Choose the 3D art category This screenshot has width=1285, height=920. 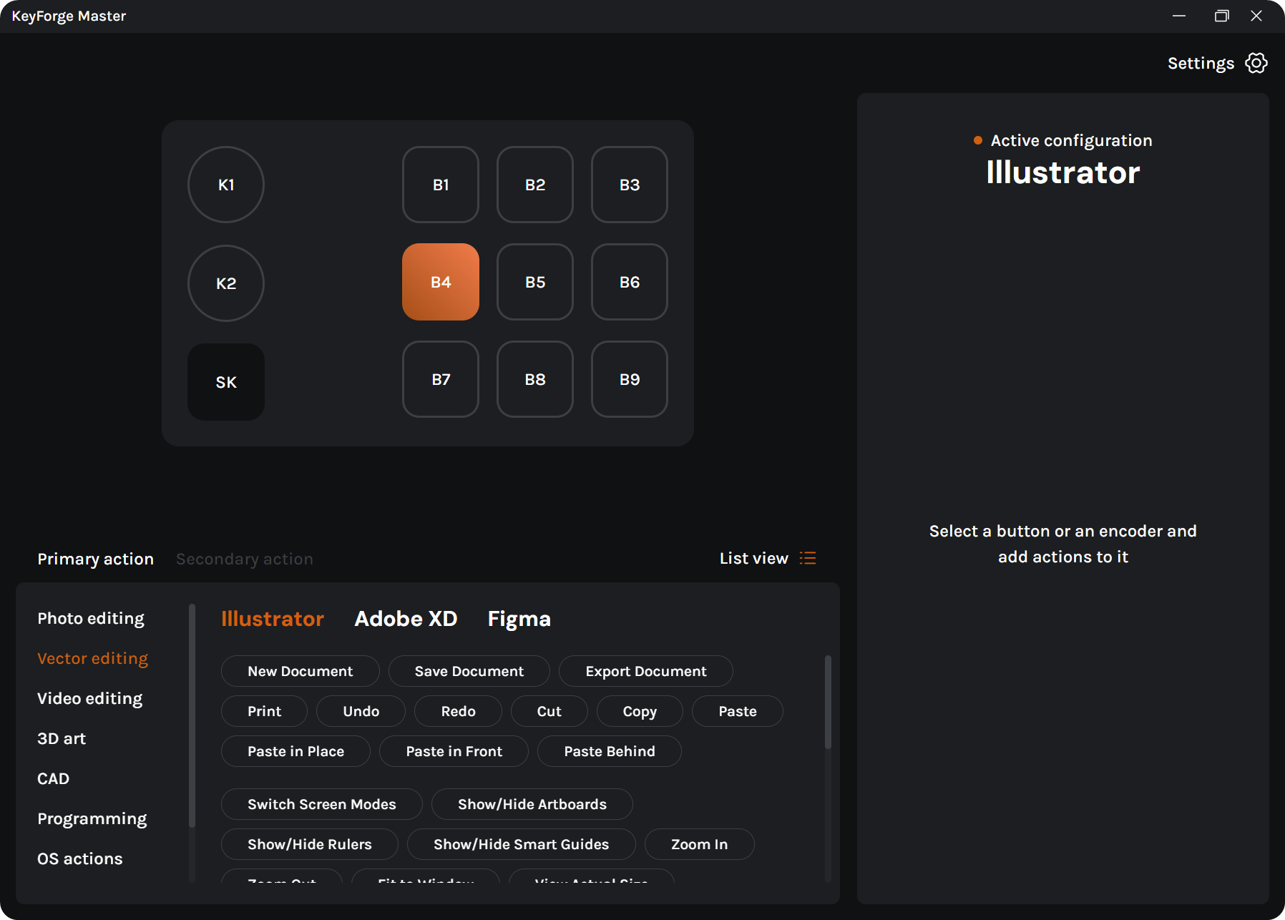click(x=62, y=738)
